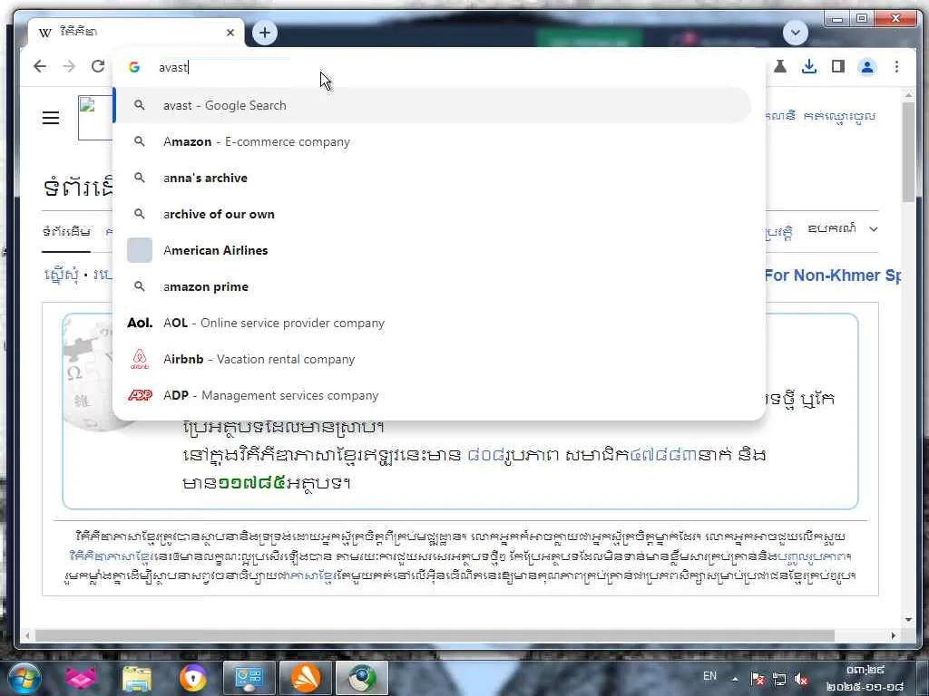Switch to the Avast taskbar icon

tap(305, 678)
